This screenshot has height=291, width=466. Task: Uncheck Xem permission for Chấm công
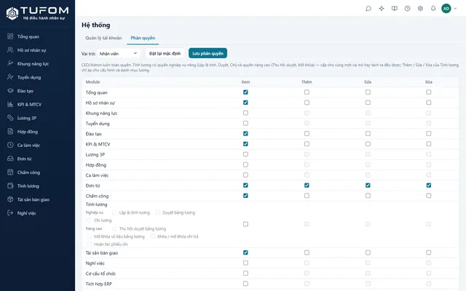click(245, 196)
